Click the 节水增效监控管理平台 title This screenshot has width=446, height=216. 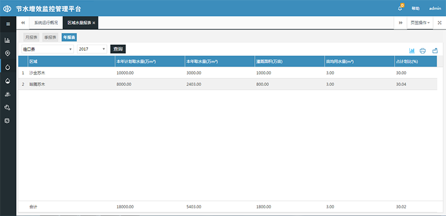tap(49, 9)
